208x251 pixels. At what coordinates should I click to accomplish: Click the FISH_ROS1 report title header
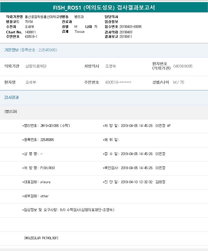tap(104, 8)
